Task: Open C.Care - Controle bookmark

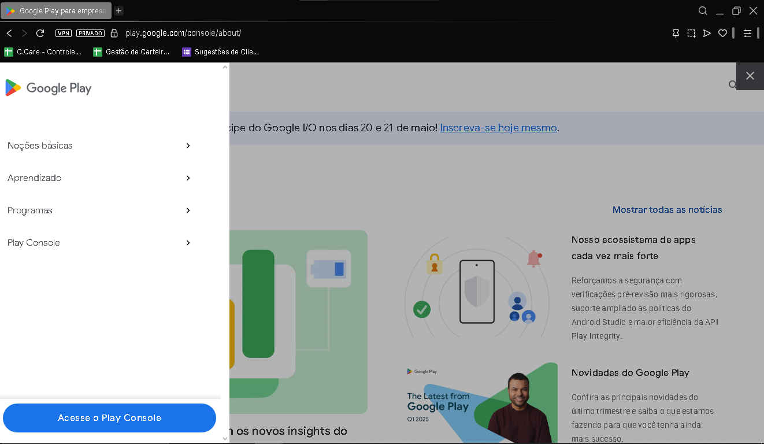Action: click(43, 52)
